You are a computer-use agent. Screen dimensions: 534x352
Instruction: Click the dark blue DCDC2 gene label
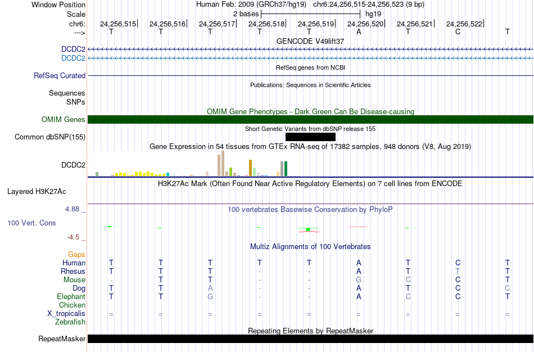tap(73, 49)
